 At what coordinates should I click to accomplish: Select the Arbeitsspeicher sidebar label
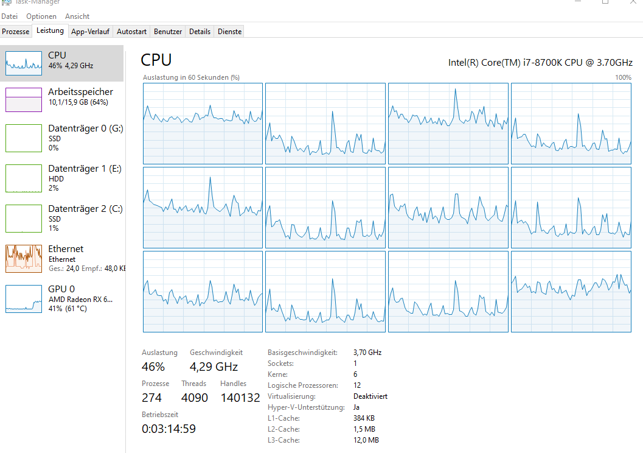point(80,92)
